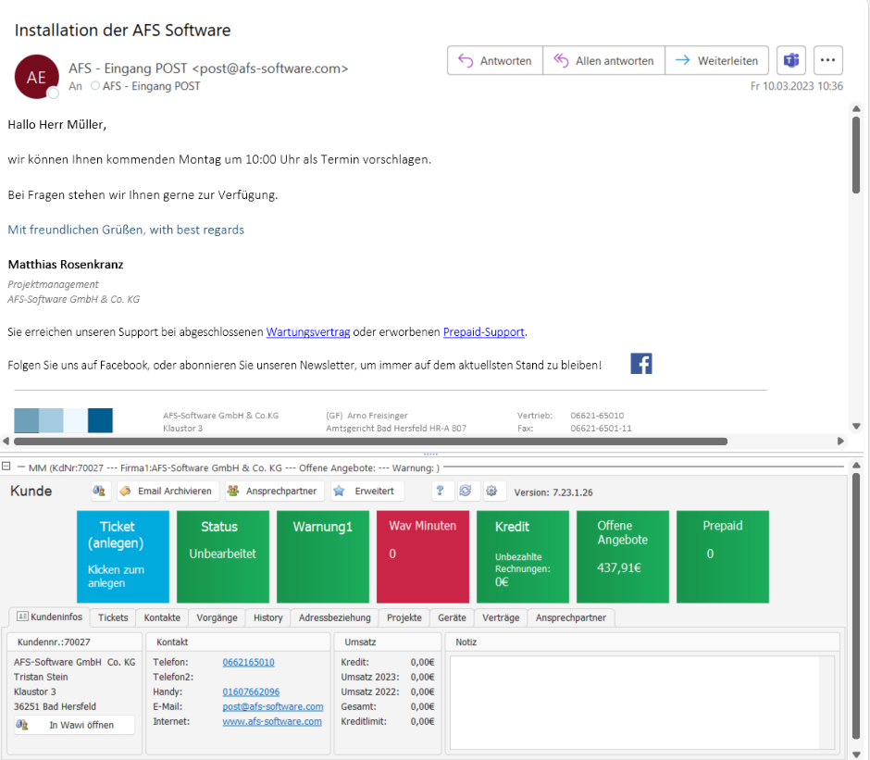870x760 pixels.
Task: Click the Kreditlimit value 0,00€
Action: pyautogui.click(x=422, y=721)
